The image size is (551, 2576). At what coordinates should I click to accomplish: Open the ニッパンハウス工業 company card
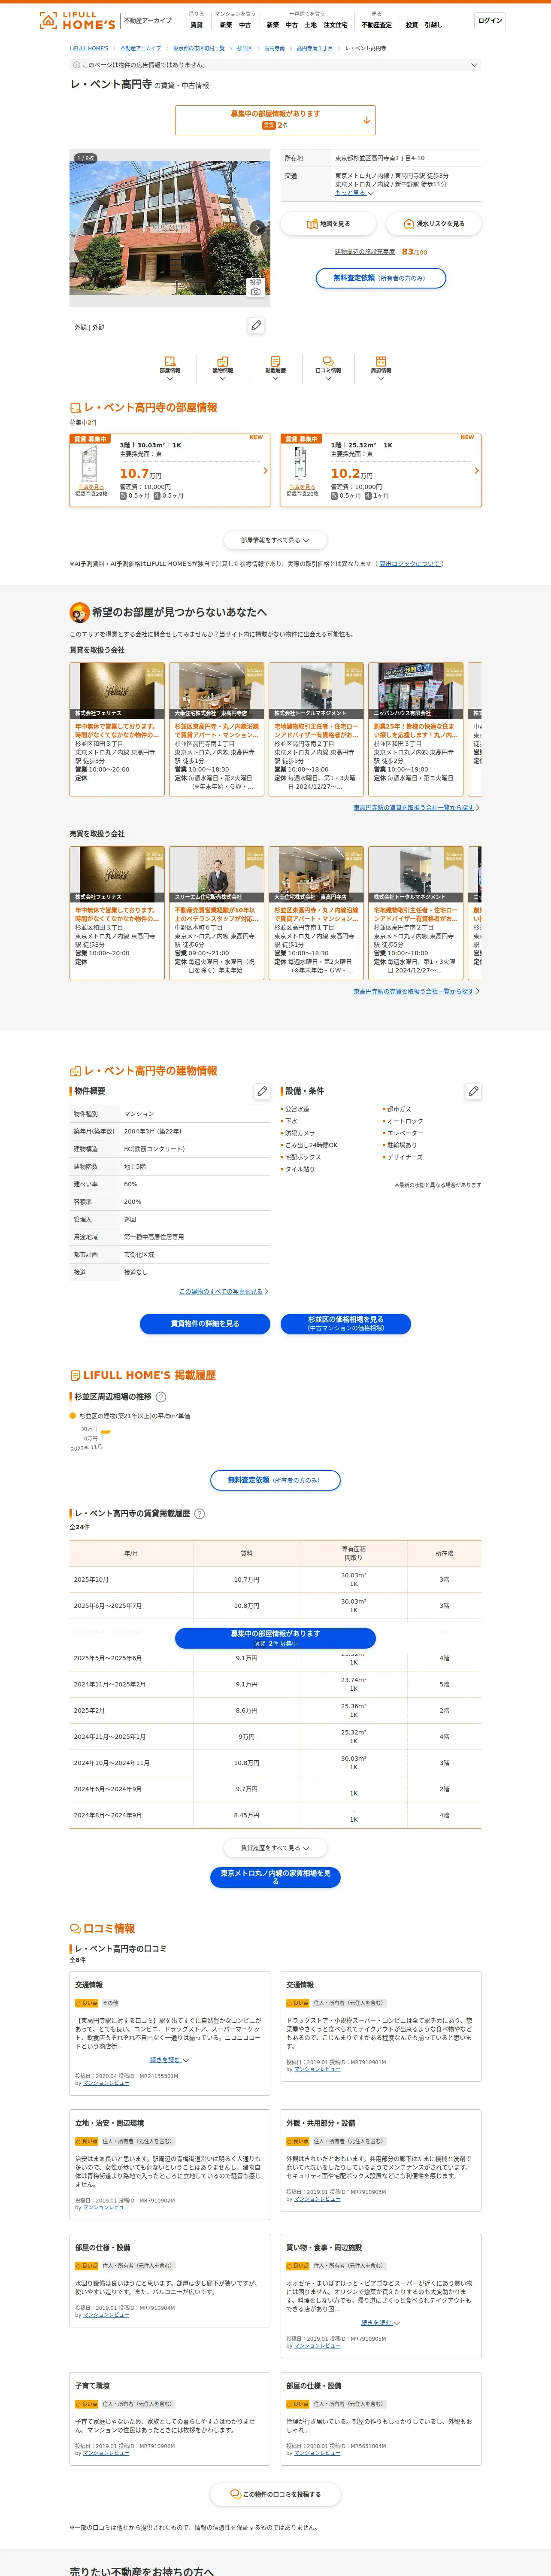click(x=416, y=729)
